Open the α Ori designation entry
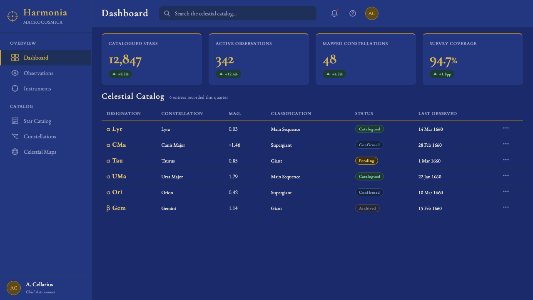 pos(115,192)
